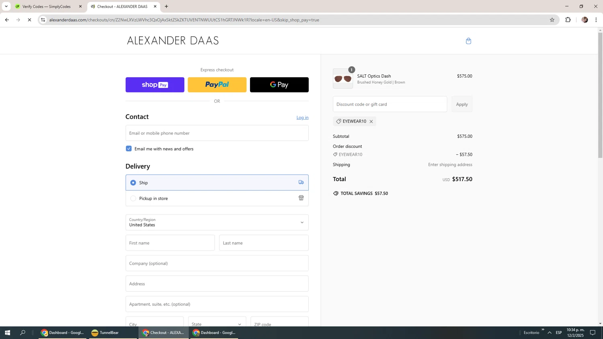Click the EYEWEAR10 order discount tag icon
Image resolution: width=603 pixels, height=339 pixels.
click(335, 155)
